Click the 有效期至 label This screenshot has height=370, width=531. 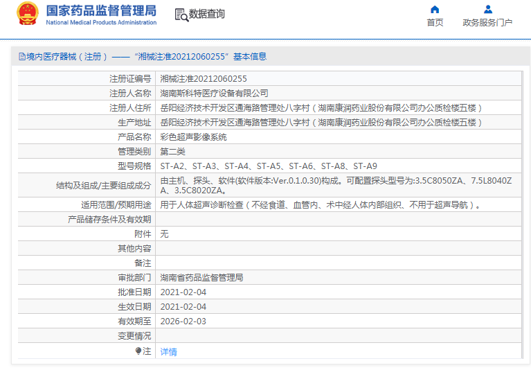(134, 321)
